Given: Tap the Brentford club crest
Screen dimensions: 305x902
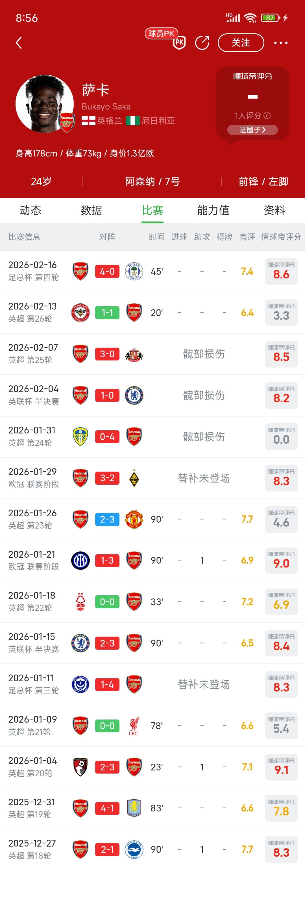Looking at the screenshot, I should point(80,313).
